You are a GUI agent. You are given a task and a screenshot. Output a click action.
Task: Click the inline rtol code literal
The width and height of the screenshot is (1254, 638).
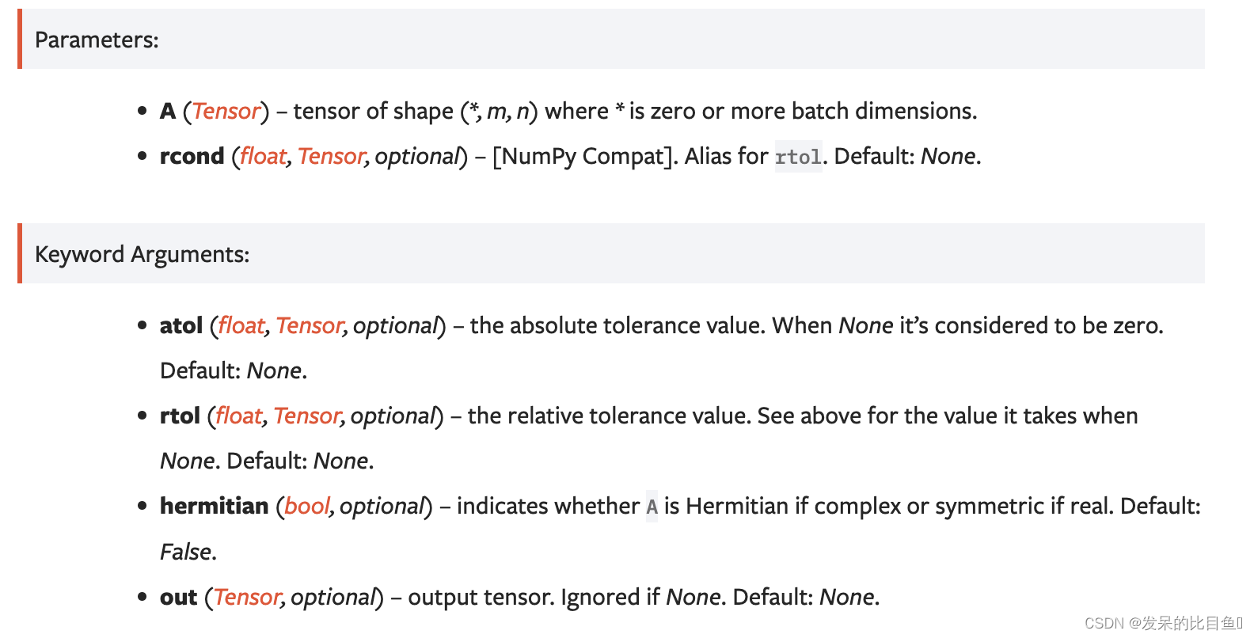[798, 157]
